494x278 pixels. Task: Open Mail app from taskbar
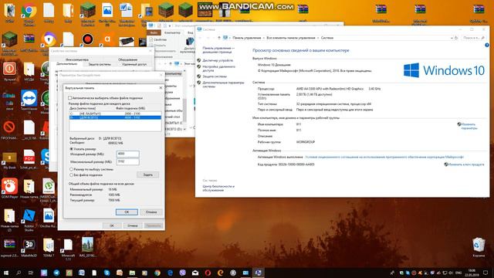click(195, 273)
